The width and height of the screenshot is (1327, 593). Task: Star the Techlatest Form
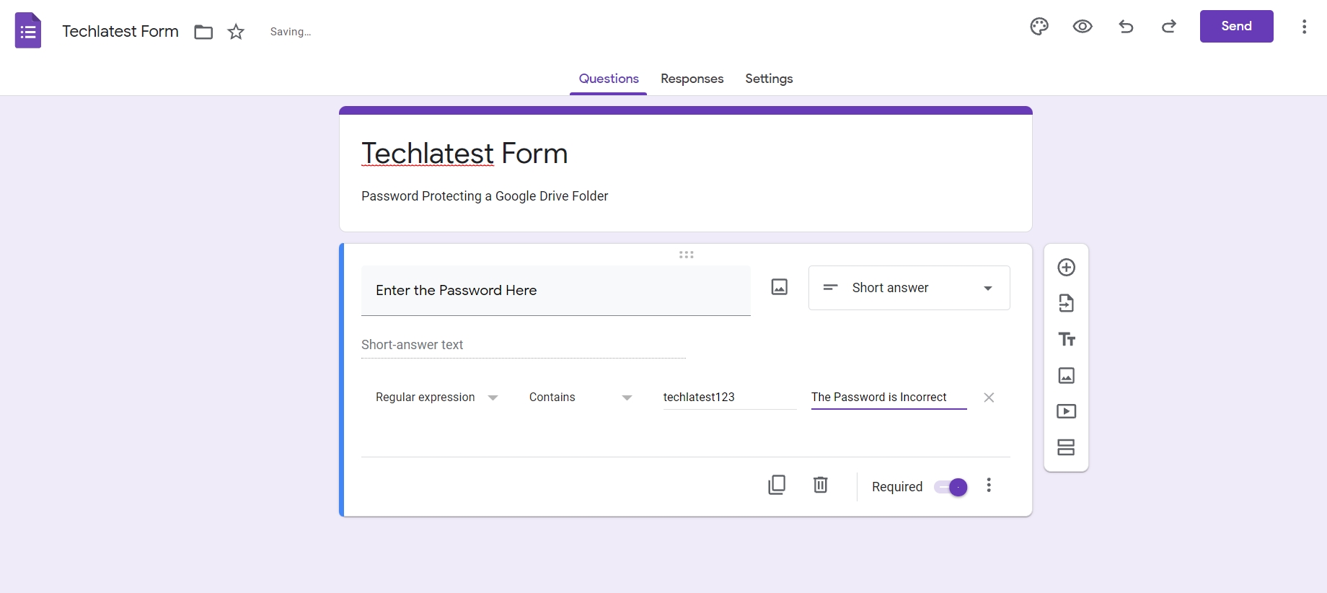coord(236,32)
